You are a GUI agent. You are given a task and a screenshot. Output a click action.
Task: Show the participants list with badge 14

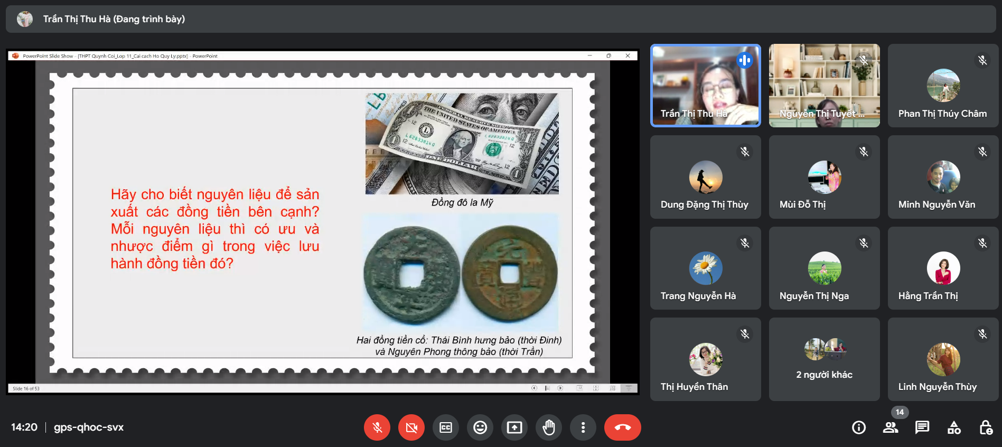tap(891, 427)
